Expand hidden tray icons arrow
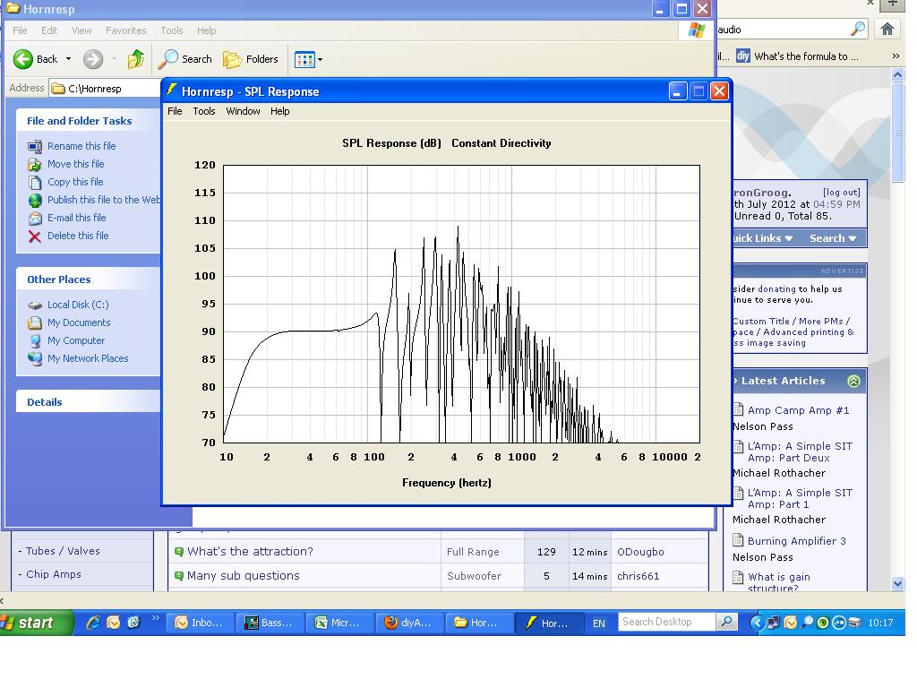This screenshot has width=917, height=688. [757, 623]
